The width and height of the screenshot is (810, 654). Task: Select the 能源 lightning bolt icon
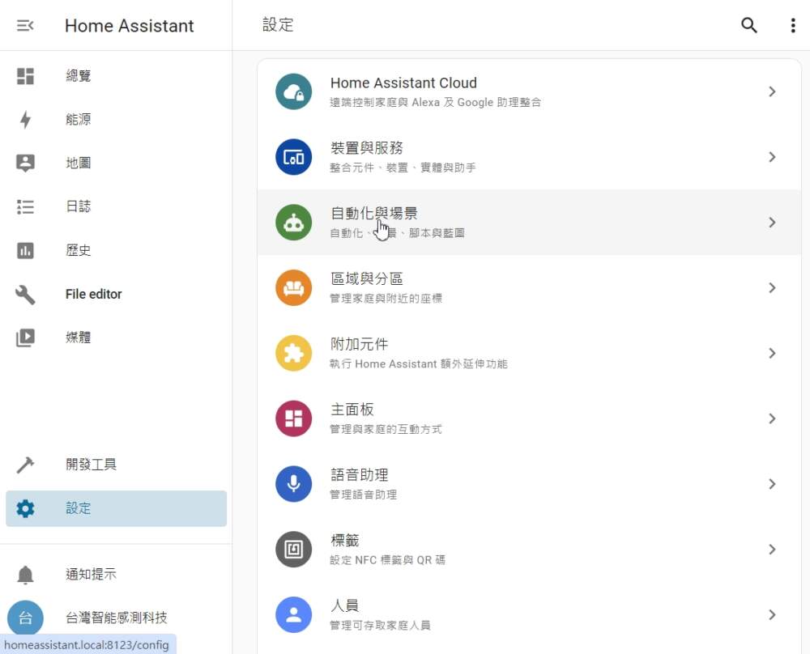pyautogui.click(x=24, y=119)
